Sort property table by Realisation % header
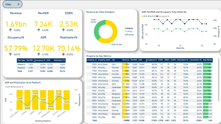Image resolution: width=221 pixels, height=124 pixels. click(x=183, y=60)
